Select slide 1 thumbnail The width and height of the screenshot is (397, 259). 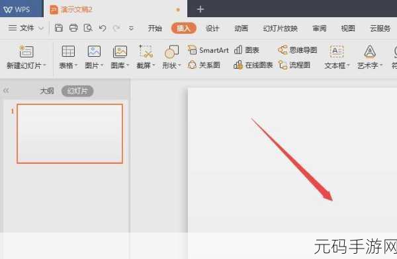[70, 133]
